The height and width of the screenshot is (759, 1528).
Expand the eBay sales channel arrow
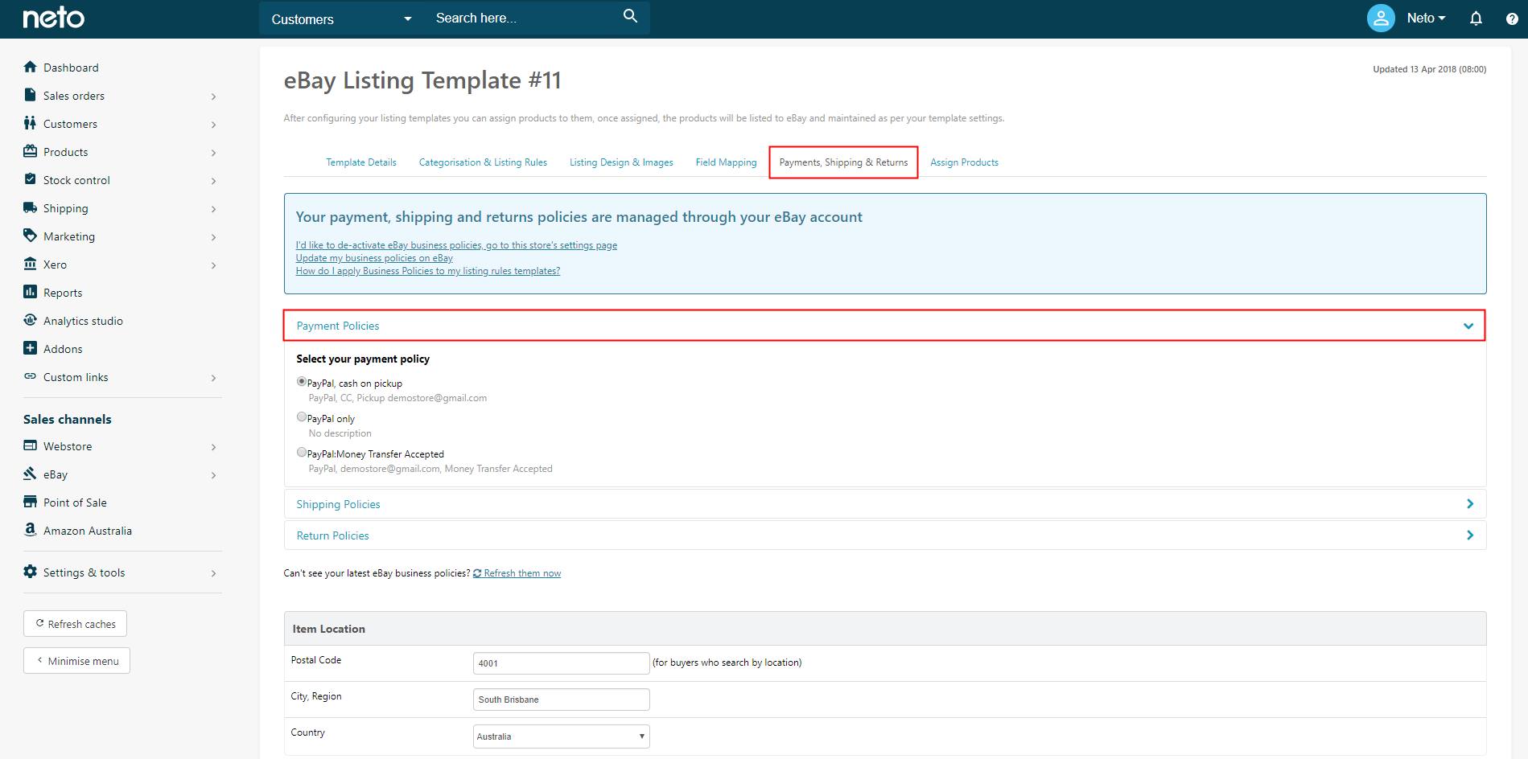tap(213, 475)
